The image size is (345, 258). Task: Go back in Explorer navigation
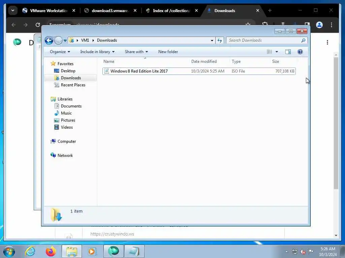[x=49, y=40]
